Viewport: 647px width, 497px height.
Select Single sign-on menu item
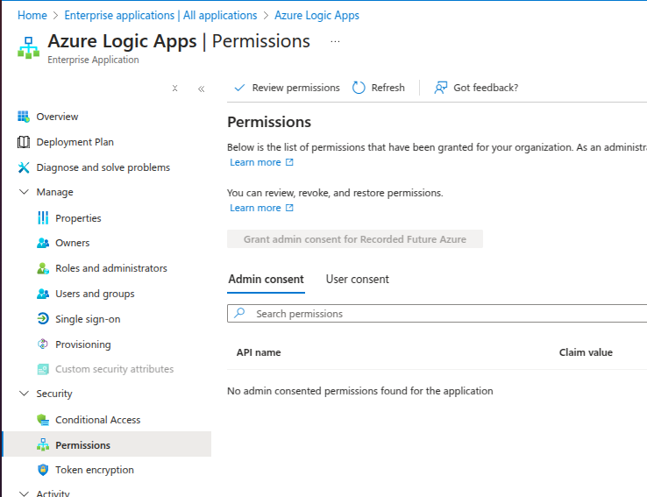coord(88,319)
